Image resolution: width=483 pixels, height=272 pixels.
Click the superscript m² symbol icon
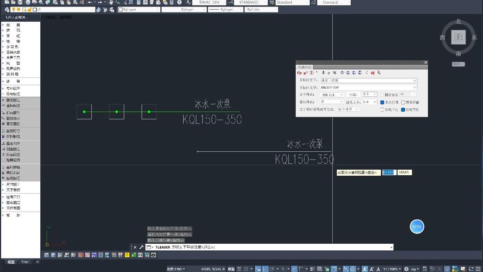point(305,72)
